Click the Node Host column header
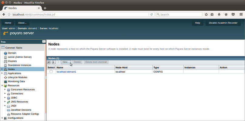This screenshot has height=121, width=245. tap(134, 67)
